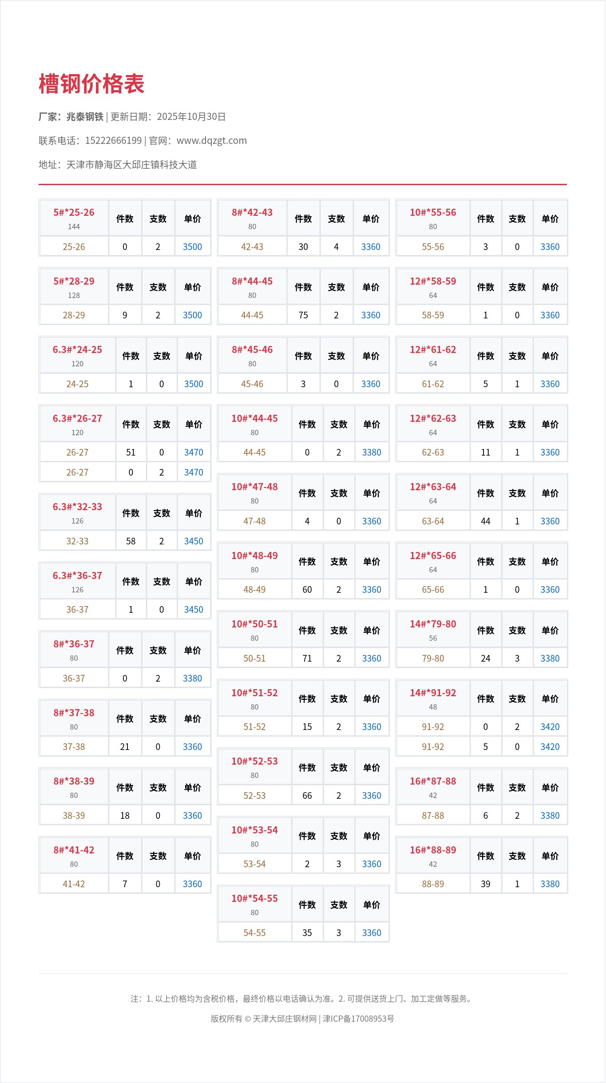Screen dimensions: 606x1083
Task: Click the www.dqzgt.com website address
Action: click(211, 141)
